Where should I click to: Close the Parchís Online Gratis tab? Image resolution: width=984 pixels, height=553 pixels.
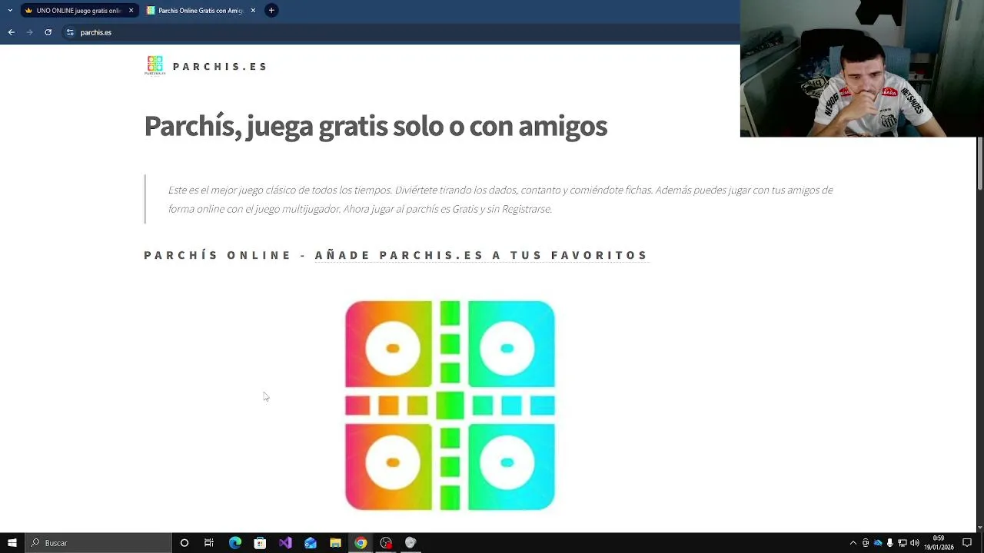tap(253, 11)
